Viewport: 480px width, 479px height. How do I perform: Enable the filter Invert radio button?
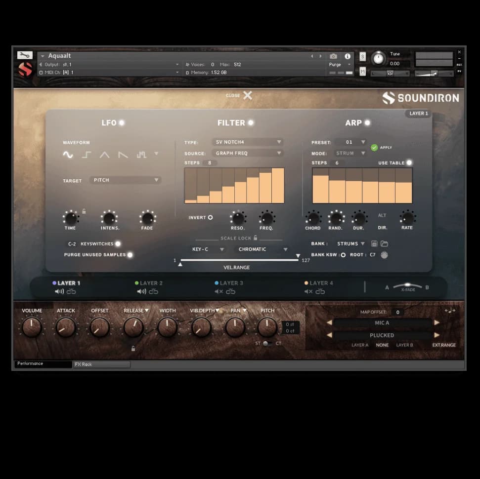point(210,218)
